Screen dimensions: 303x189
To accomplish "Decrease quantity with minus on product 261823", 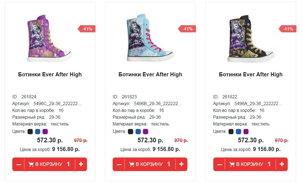I will 119,164.
